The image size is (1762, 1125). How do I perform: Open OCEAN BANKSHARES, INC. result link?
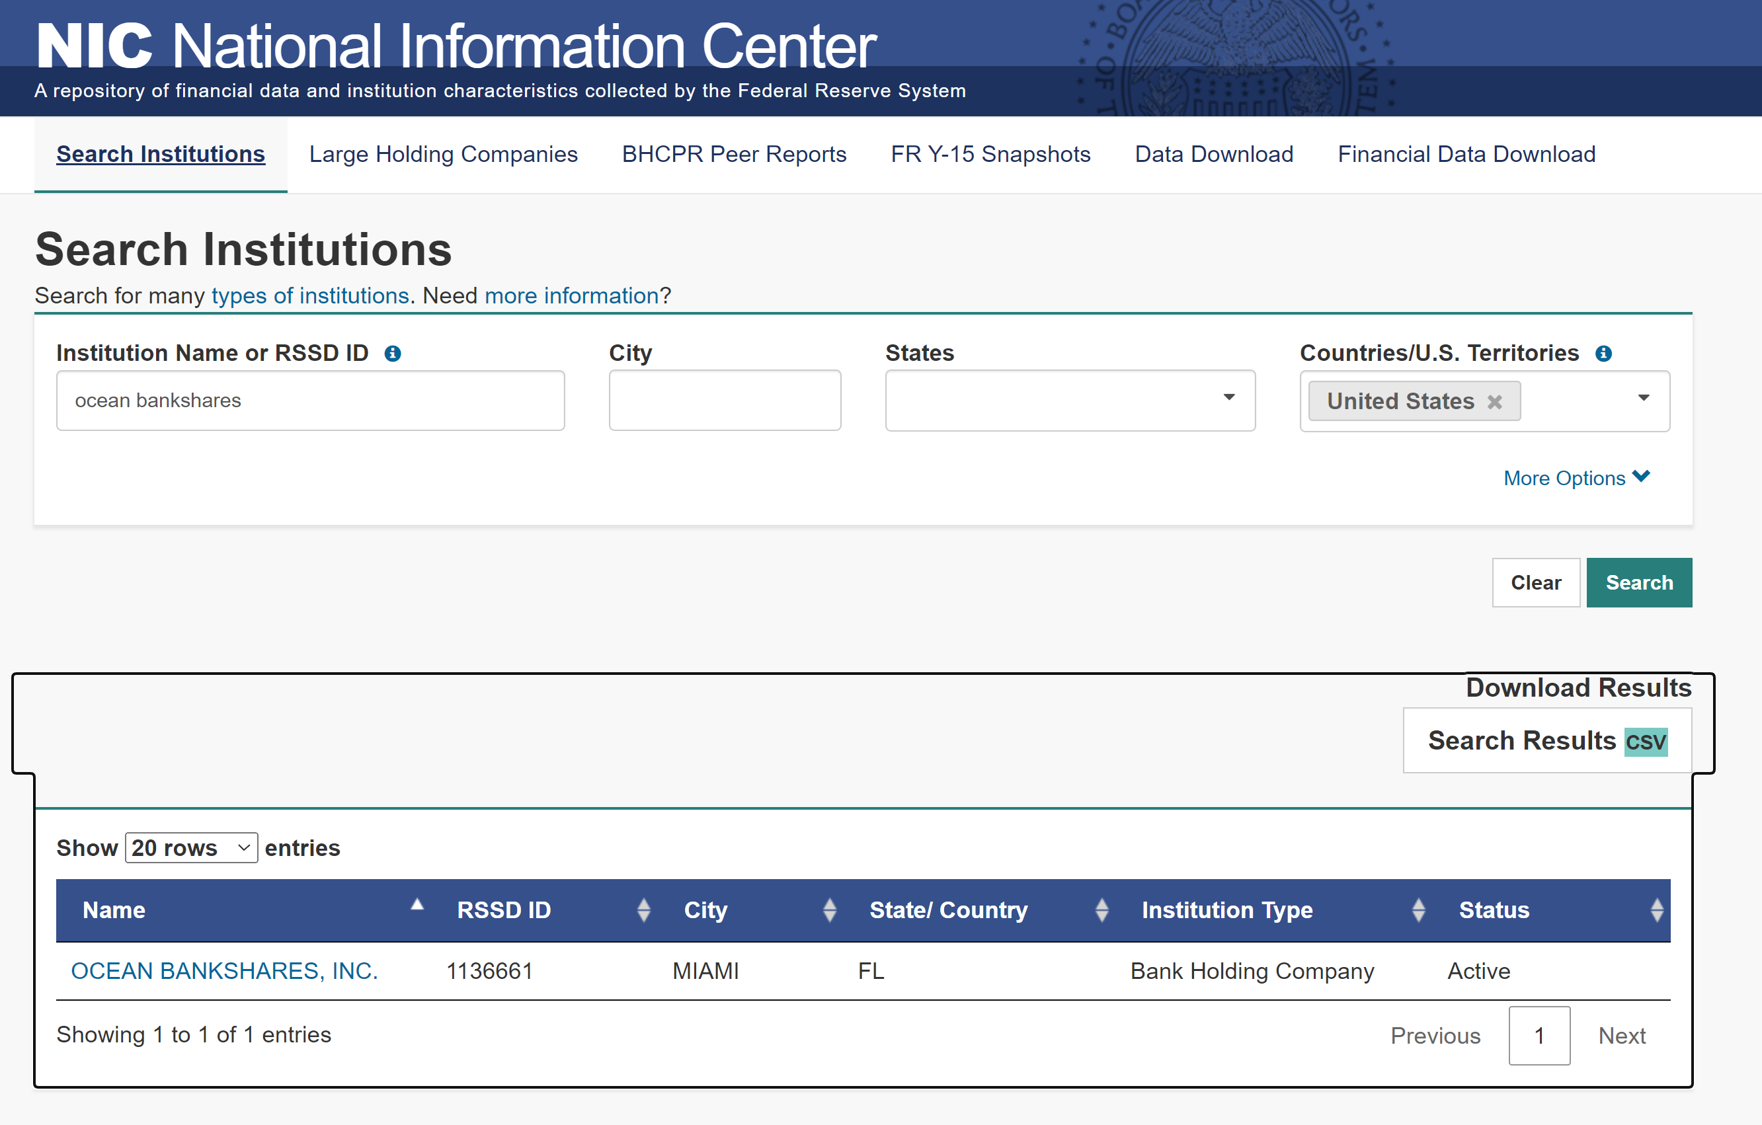224,971
